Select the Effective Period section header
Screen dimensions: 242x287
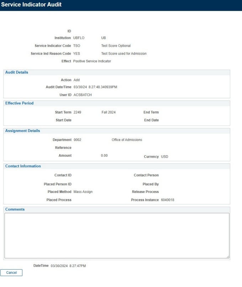coord(19,103)
